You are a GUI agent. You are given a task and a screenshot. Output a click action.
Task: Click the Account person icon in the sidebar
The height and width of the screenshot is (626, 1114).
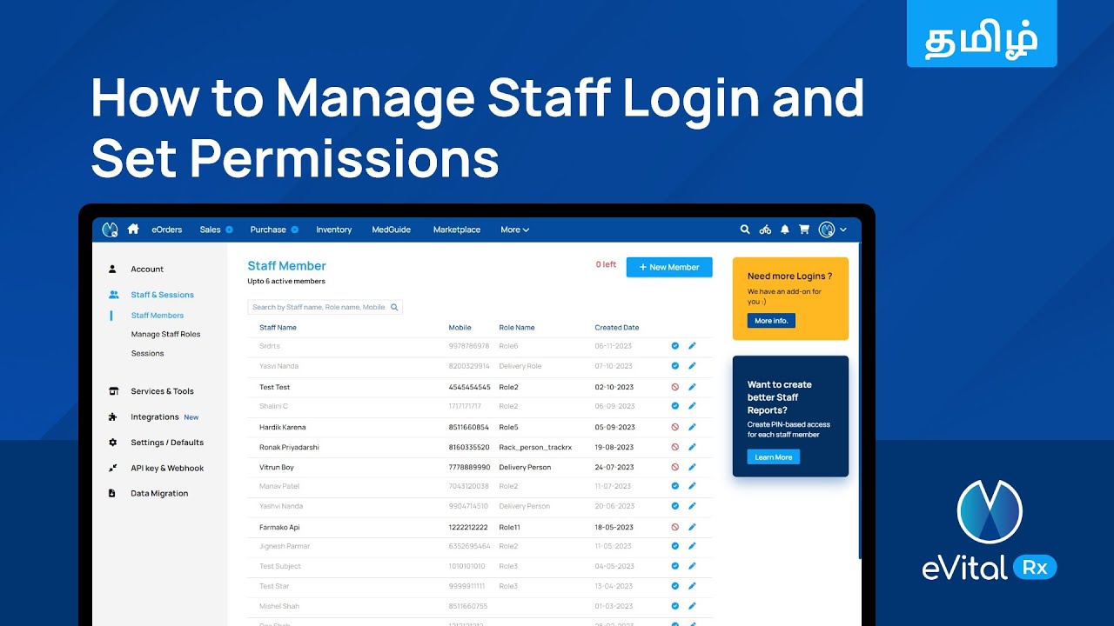(112, 270)
